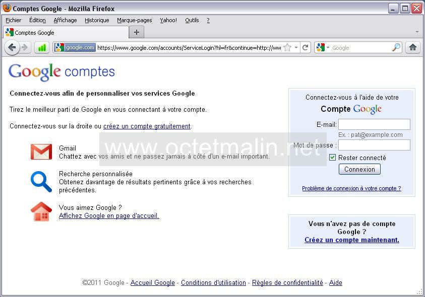Image resolution: width=425 pixels, height=297 pixels.
Task: Open the Aide footer link
Action: (x=336, y=282)
